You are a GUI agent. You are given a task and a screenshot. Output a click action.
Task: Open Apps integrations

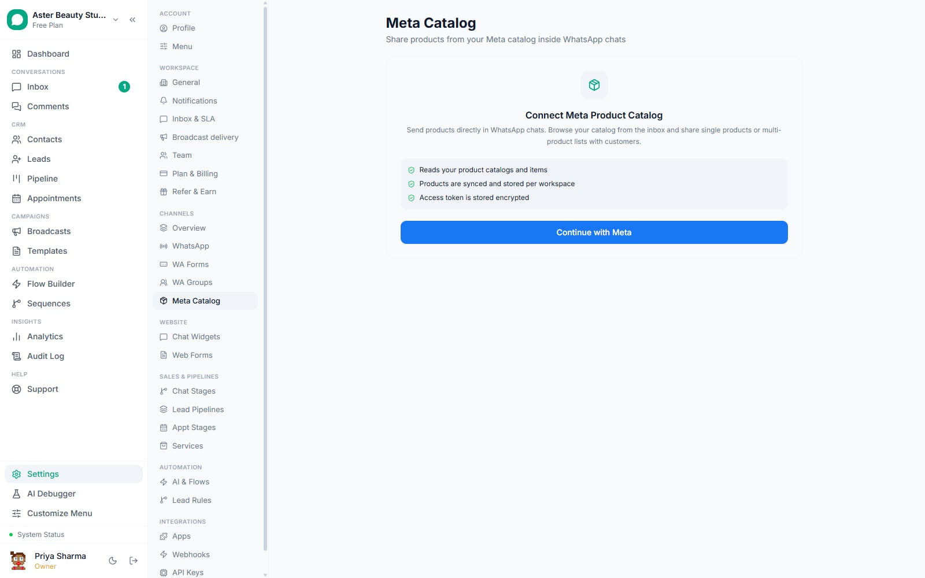(205, 536)
